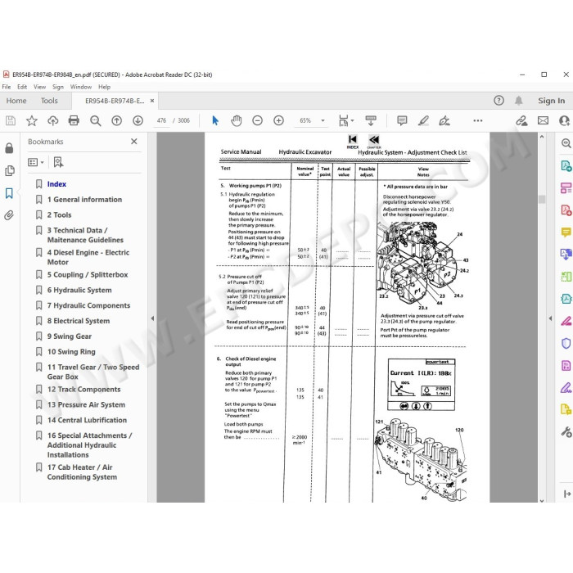Screen dimensions: 573x573
Task: Open the Index bookmark
Action: 56,184
